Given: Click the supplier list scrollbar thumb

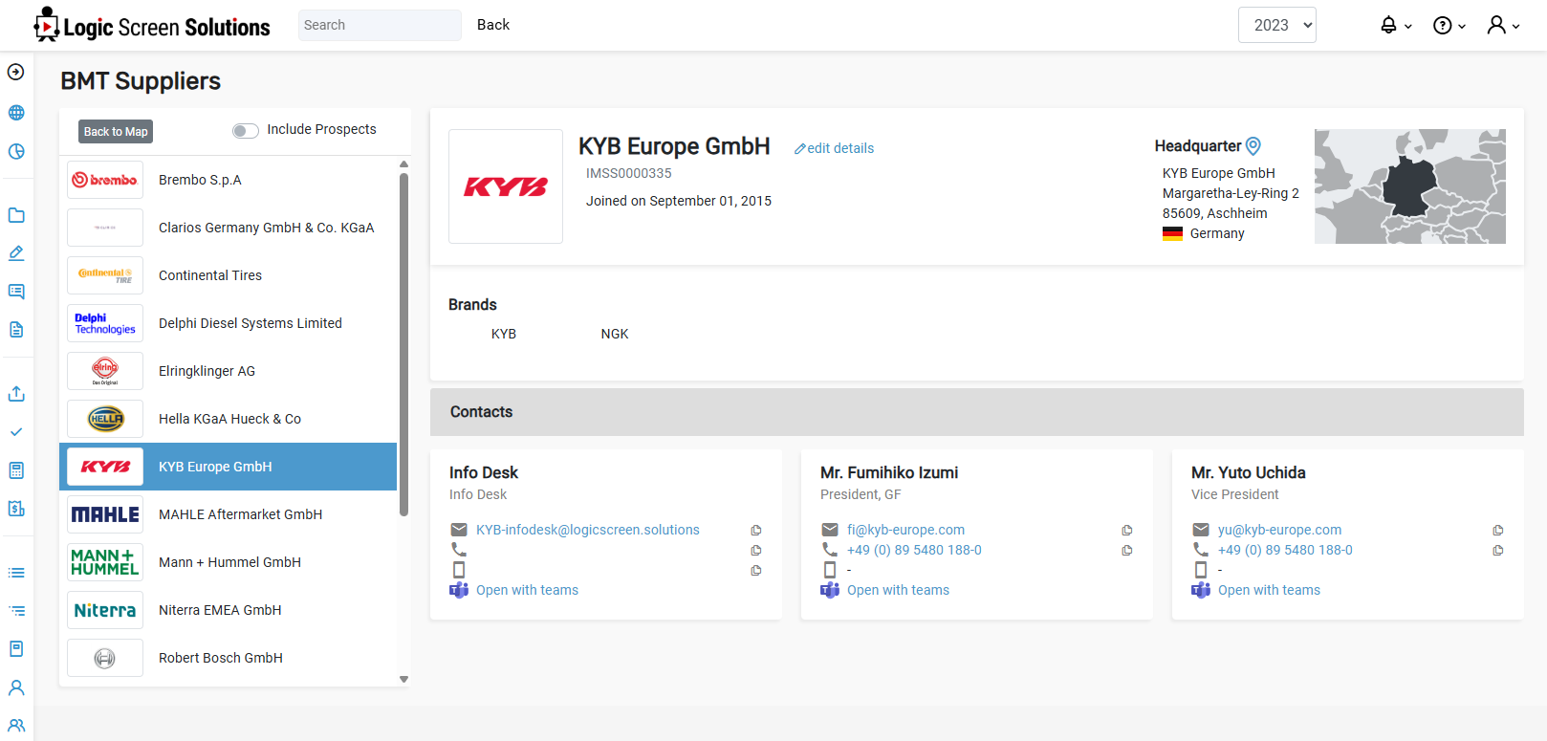Looking at the screenshot, I should (x=403, y=344).
